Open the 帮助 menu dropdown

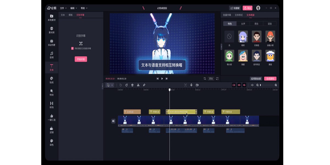click(x=84, y=8)
